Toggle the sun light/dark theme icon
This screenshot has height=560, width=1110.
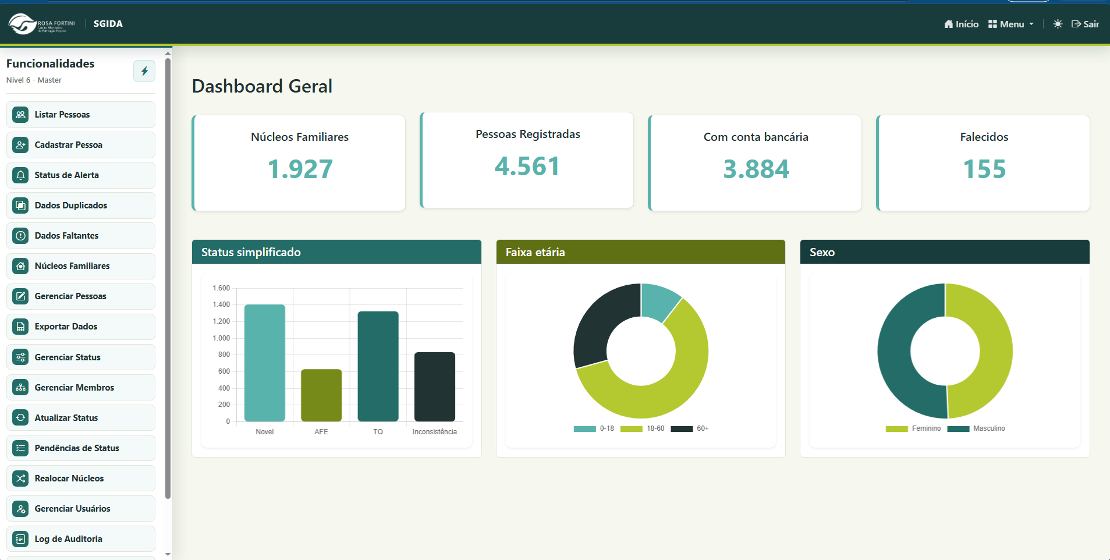click(x=1058, y=24)
